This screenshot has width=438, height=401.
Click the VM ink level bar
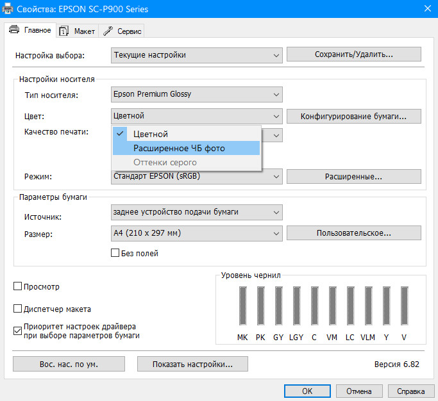point(332,306)
